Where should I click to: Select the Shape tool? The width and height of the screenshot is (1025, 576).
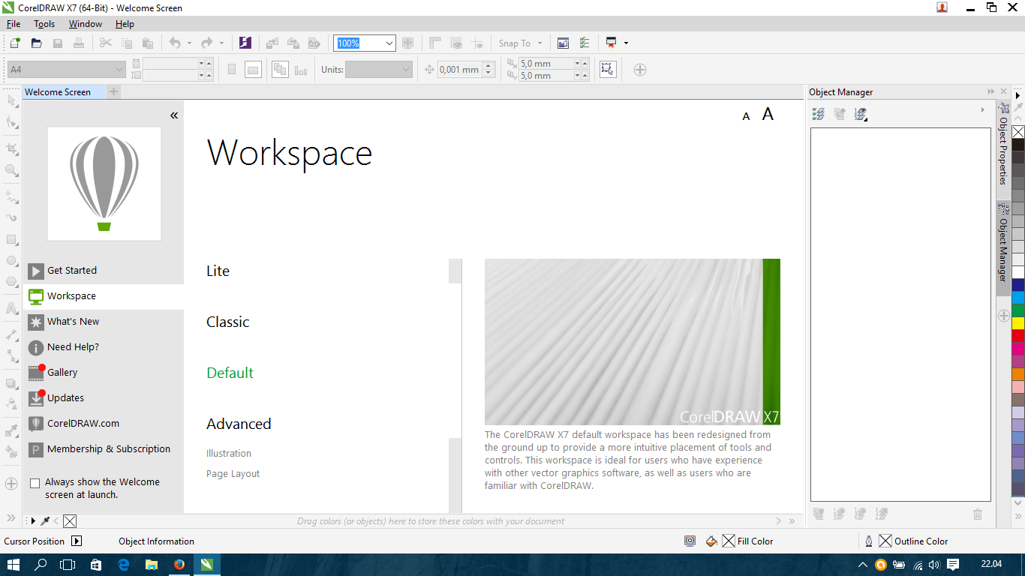pos(11,122)
